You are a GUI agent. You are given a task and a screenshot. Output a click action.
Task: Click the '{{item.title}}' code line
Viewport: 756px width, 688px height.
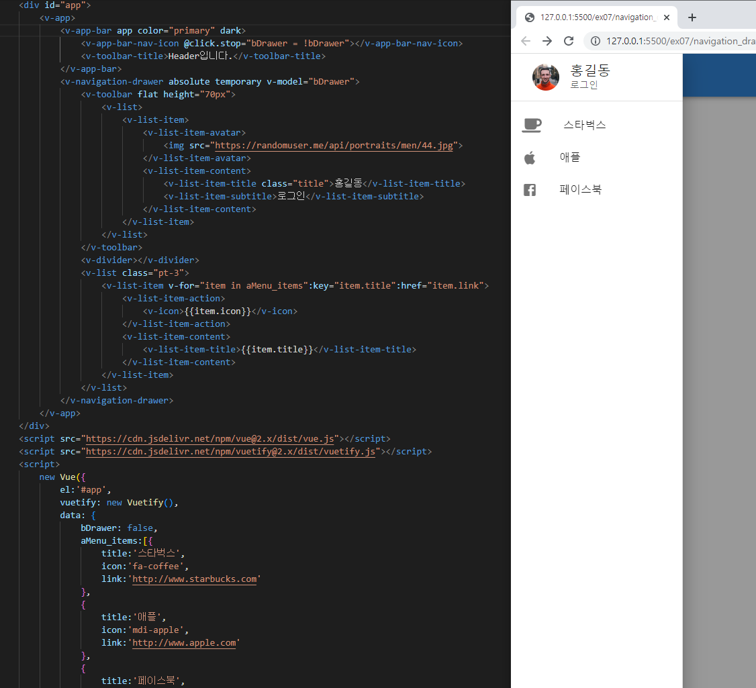tap(280, 350)
